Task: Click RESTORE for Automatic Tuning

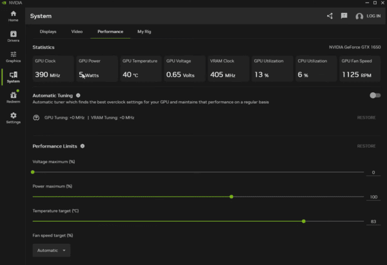Action: (366, 117)
